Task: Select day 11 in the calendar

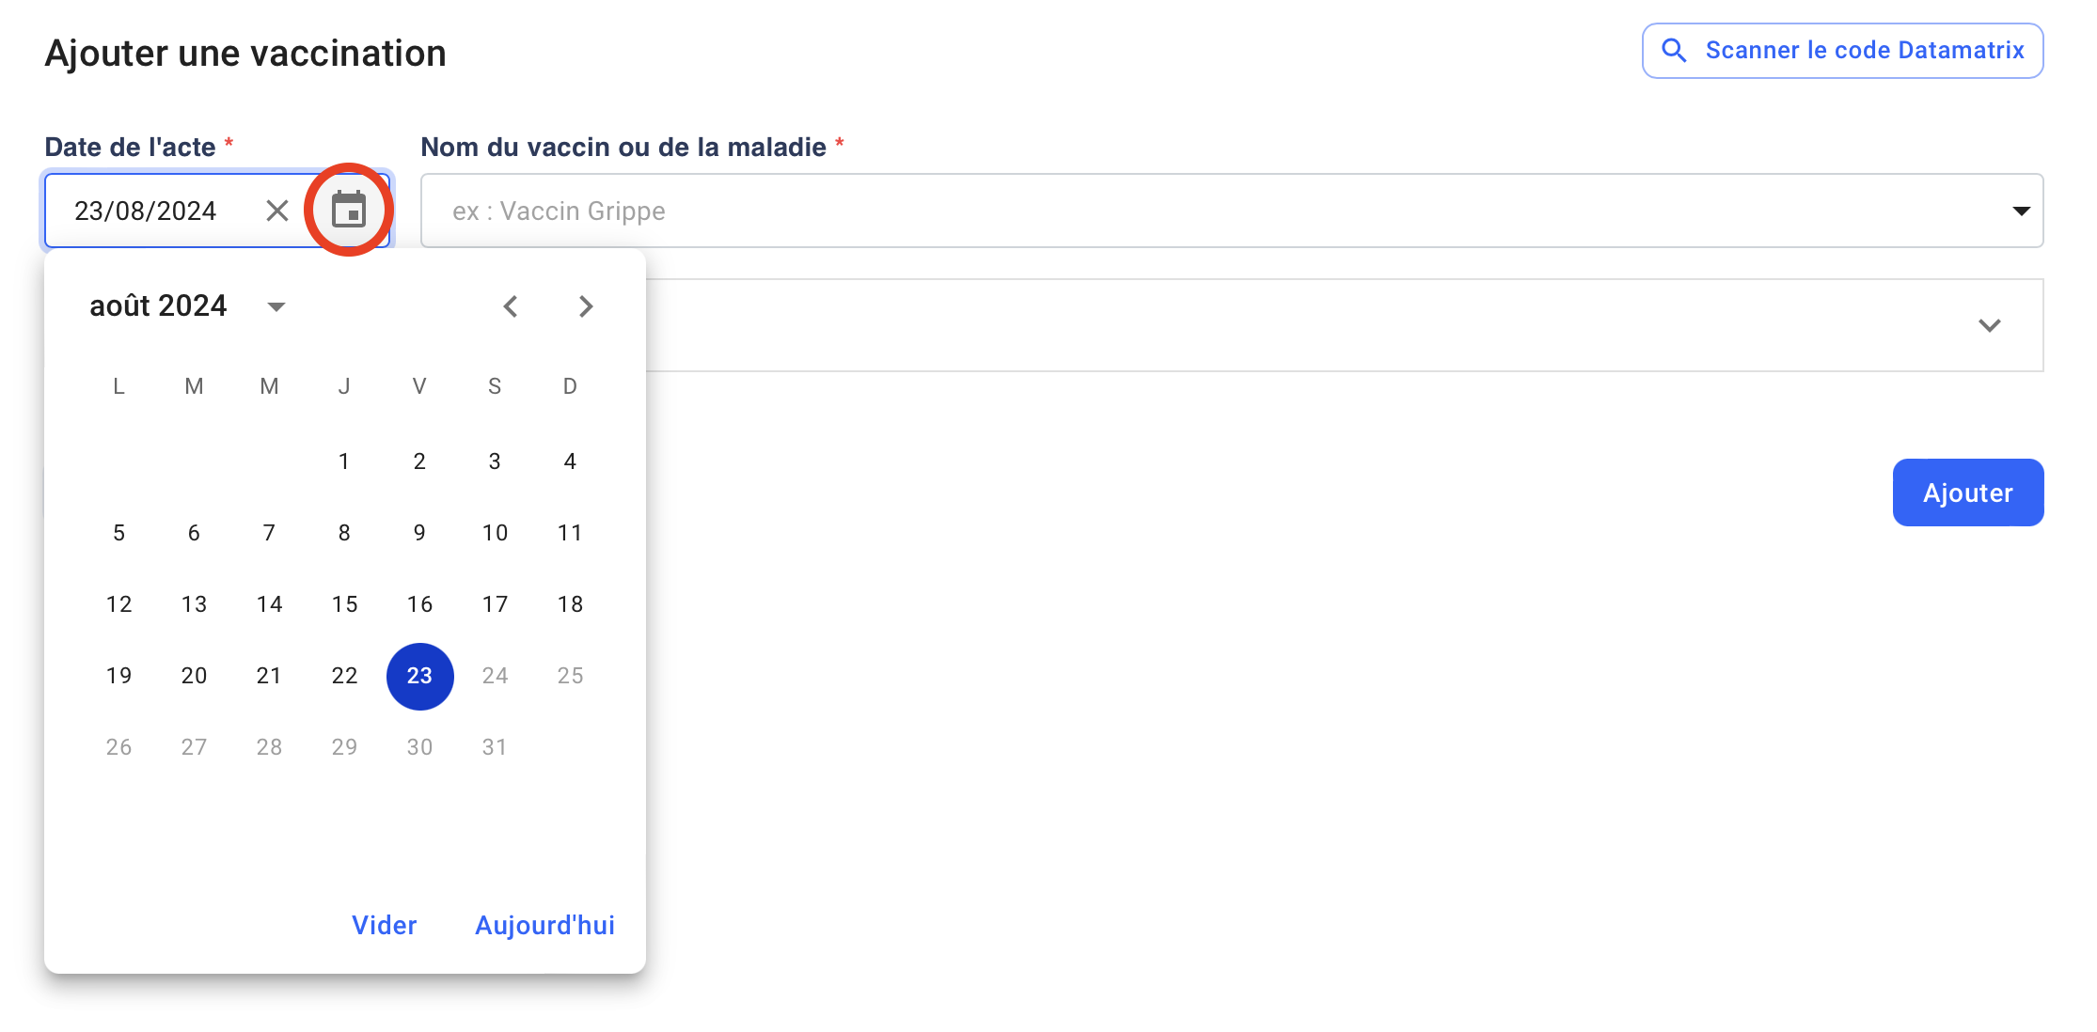Action: (x=570, y=533)
